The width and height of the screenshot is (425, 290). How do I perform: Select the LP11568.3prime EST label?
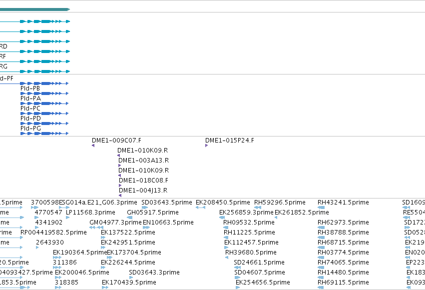click(x=90, y=212)
